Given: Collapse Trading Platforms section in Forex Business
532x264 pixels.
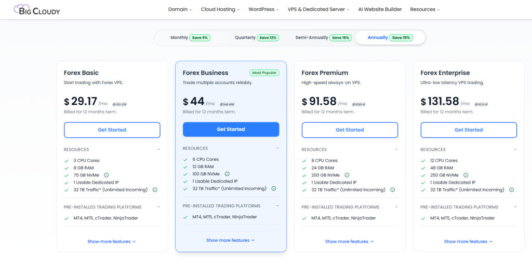Looking at the screenshot, I should pos(277,206).
